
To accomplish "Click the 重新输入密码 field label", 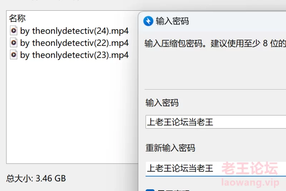I will [x=170, y=148].
